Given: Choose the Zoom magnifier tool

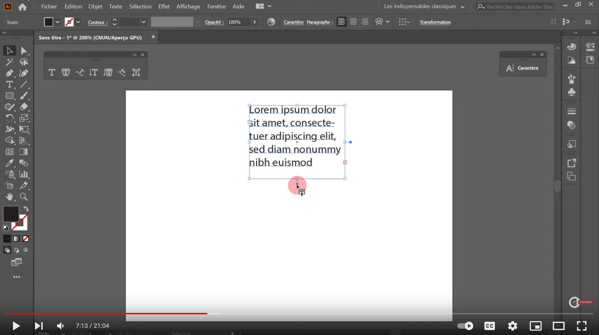Looking at the screenshot, I should [x=23, y=197].
